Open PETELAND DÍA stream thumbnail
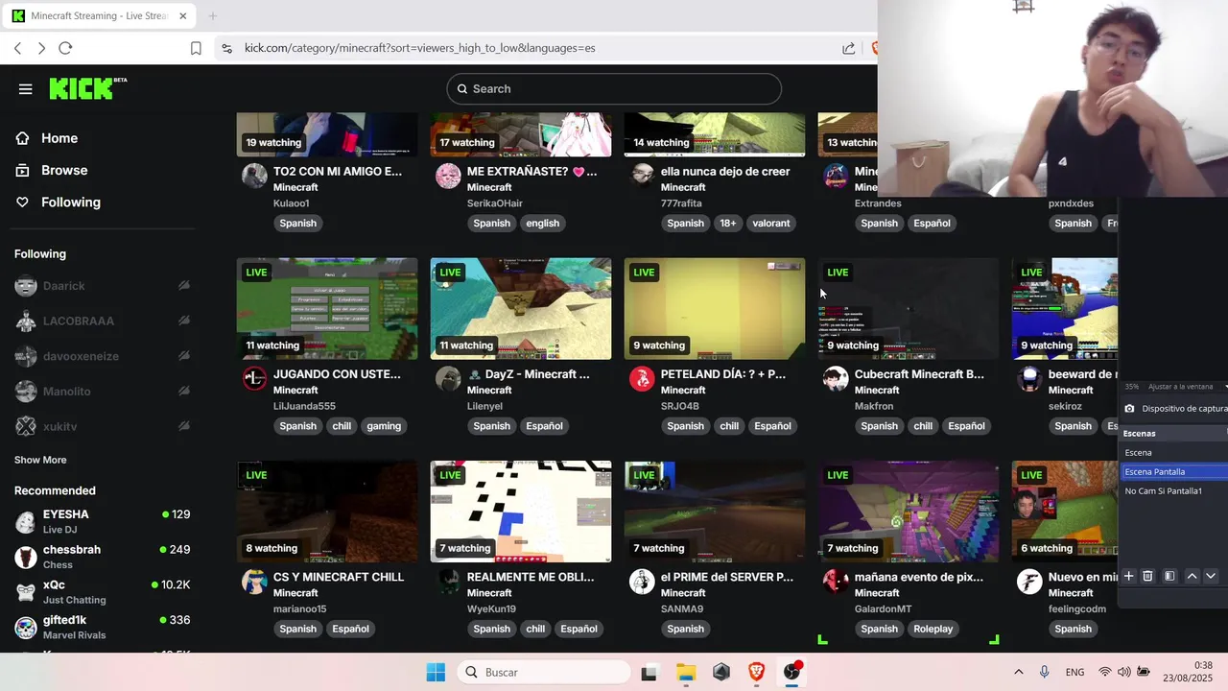 click(715, 309)
